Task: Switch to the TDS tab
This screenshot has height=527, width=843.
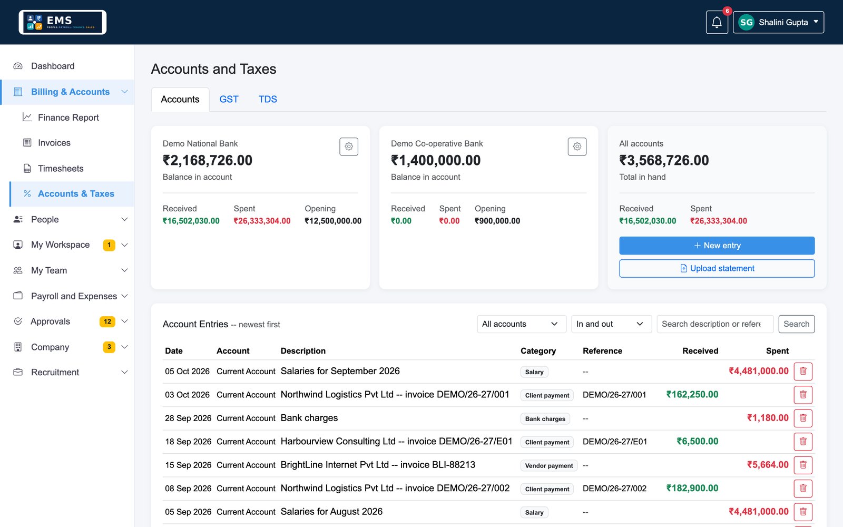Action: click(x=268, y=99)
